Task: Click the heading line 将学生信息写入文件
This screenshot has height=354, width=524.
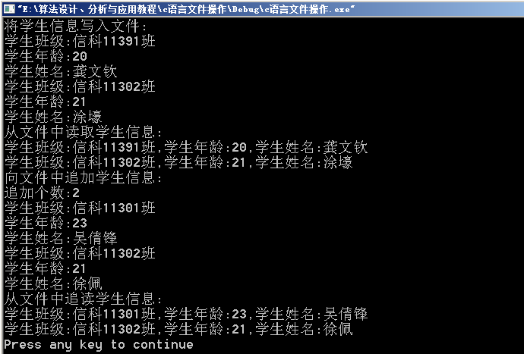Action: tap(75, 26)
